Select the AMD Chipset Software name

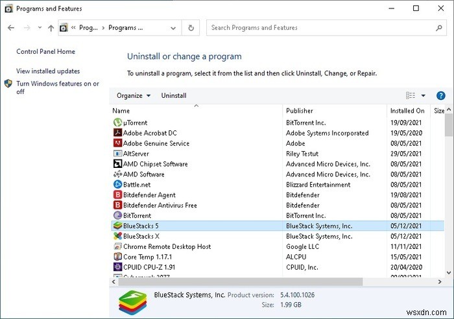pos(155,164)
